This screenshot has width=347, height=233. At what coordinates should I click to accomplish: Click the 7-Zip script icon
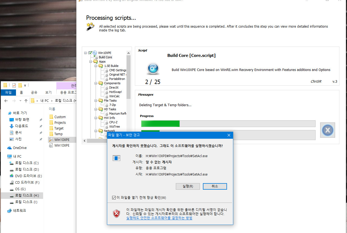(x=106, y=105)
